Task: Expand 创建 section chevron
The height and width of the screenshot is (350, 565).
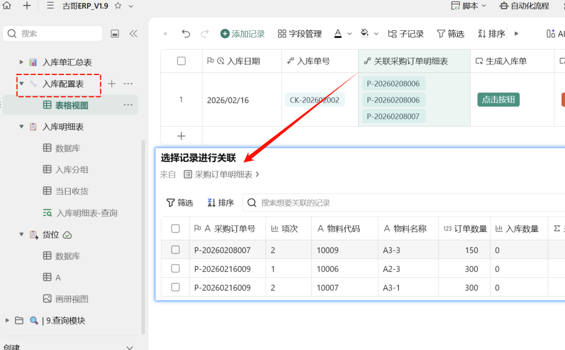Action: 130,347
